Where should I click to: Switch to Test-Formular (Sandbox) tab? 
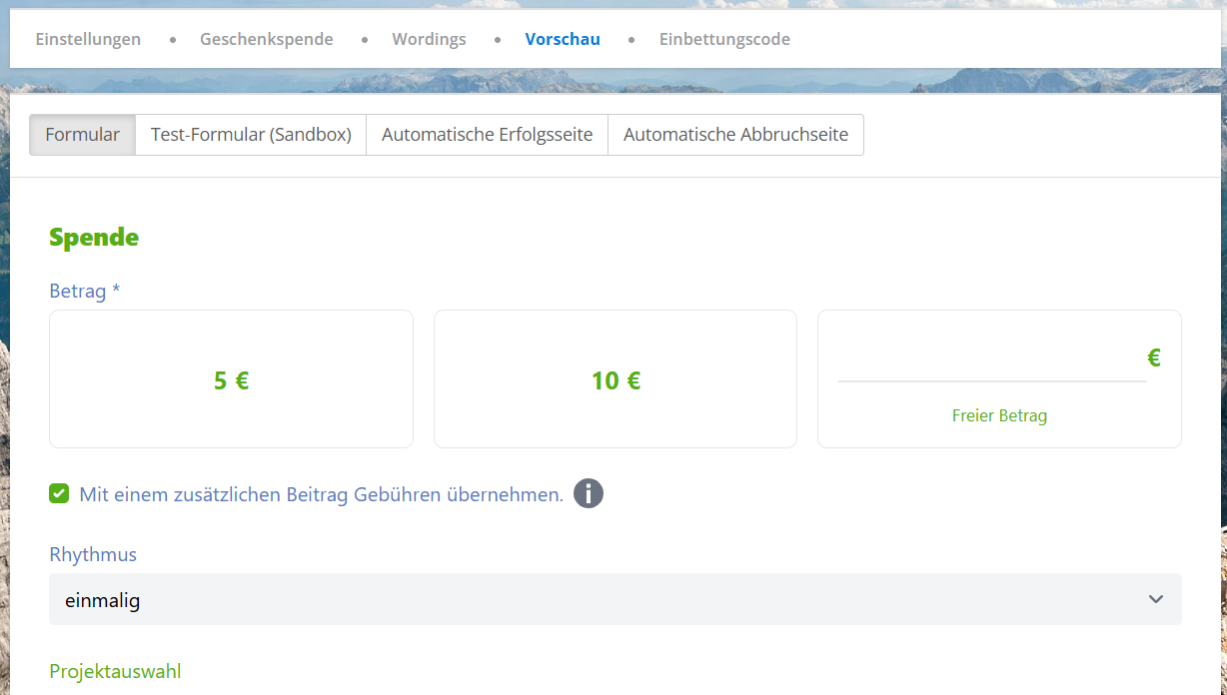tap(251, 135)
